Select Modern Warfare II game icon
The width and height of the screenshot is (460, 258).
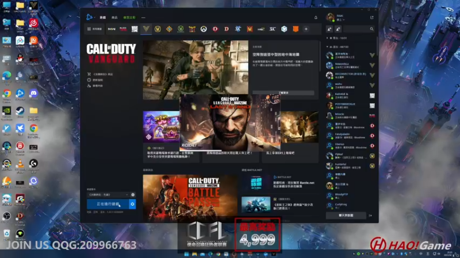coord(112,29)
